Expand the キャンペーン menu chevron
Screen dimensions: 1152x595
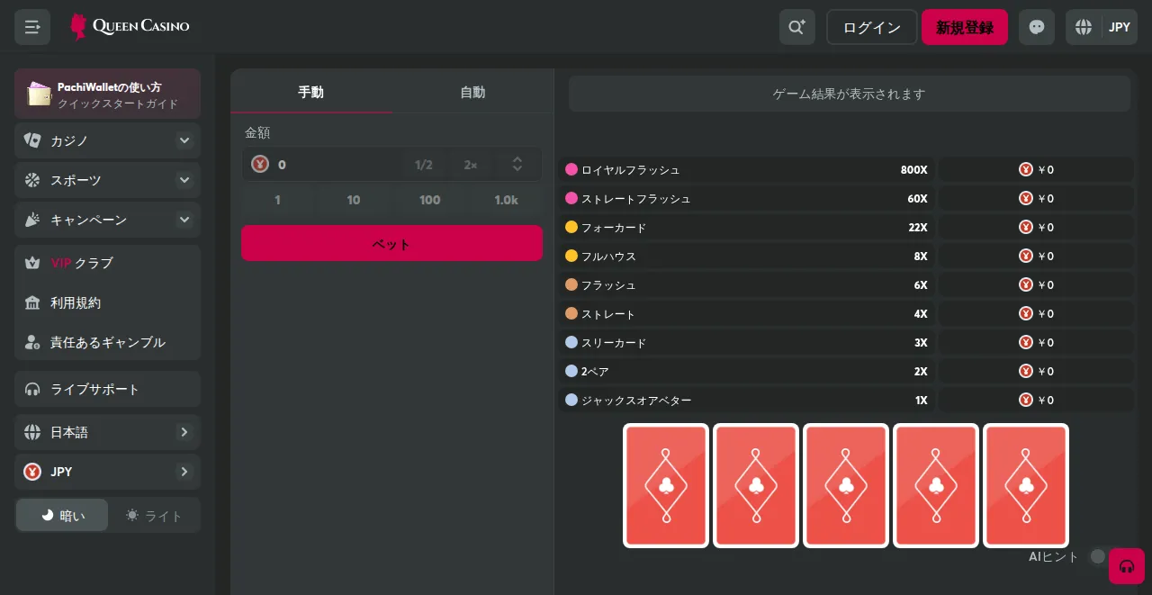184,220
